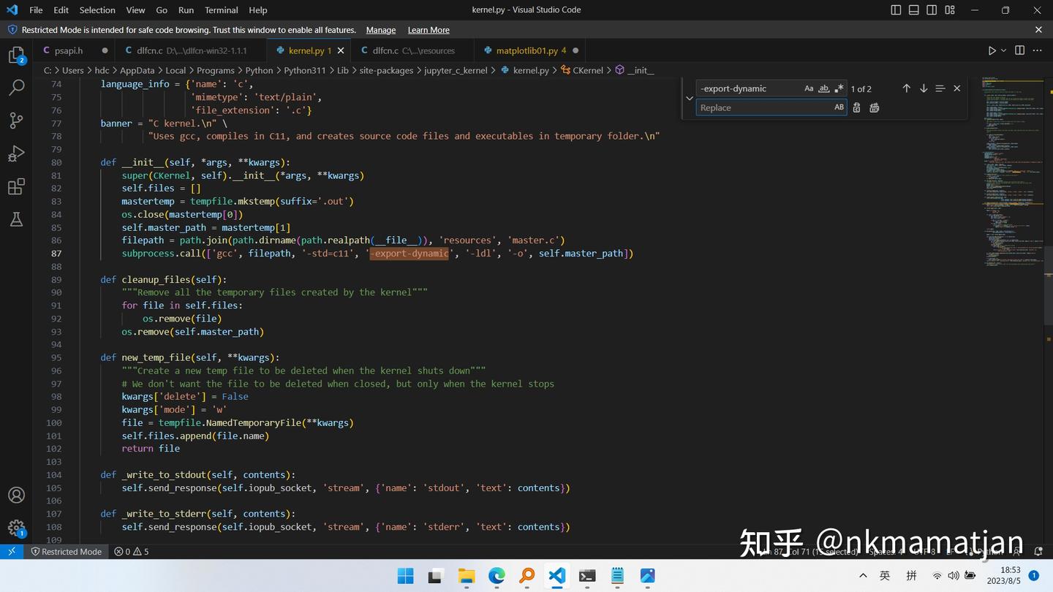
Task: Toggle case-sensitive matching (Aa)
Action: pos(809,88)
